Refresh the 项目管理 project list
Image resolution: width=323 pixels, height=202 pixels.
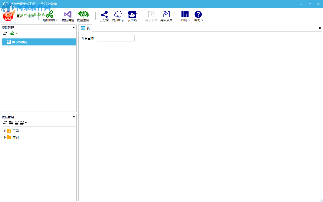(x=5, y=33)
